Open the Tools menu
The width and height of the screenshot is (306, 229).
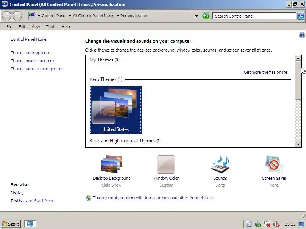coord(51,27)
